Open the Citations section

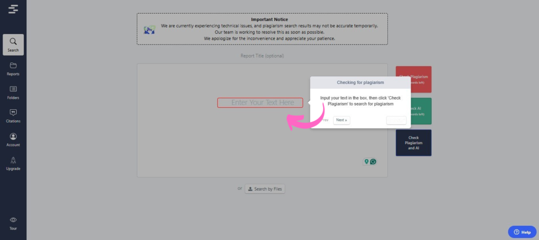click(x=13, y=116)
